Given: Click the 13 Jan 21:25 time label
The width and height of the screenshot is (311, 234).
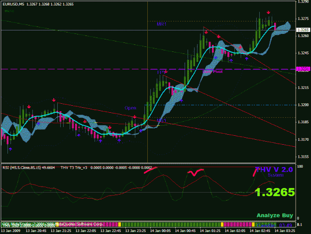Looking at the screenshot, I should coord(61,231).
